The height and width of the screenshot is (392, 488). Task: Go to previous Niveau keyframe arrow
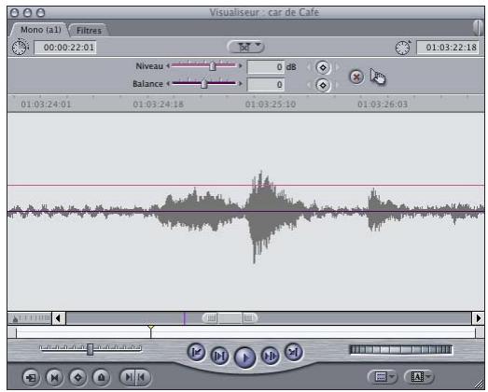[x=309, y=67]
